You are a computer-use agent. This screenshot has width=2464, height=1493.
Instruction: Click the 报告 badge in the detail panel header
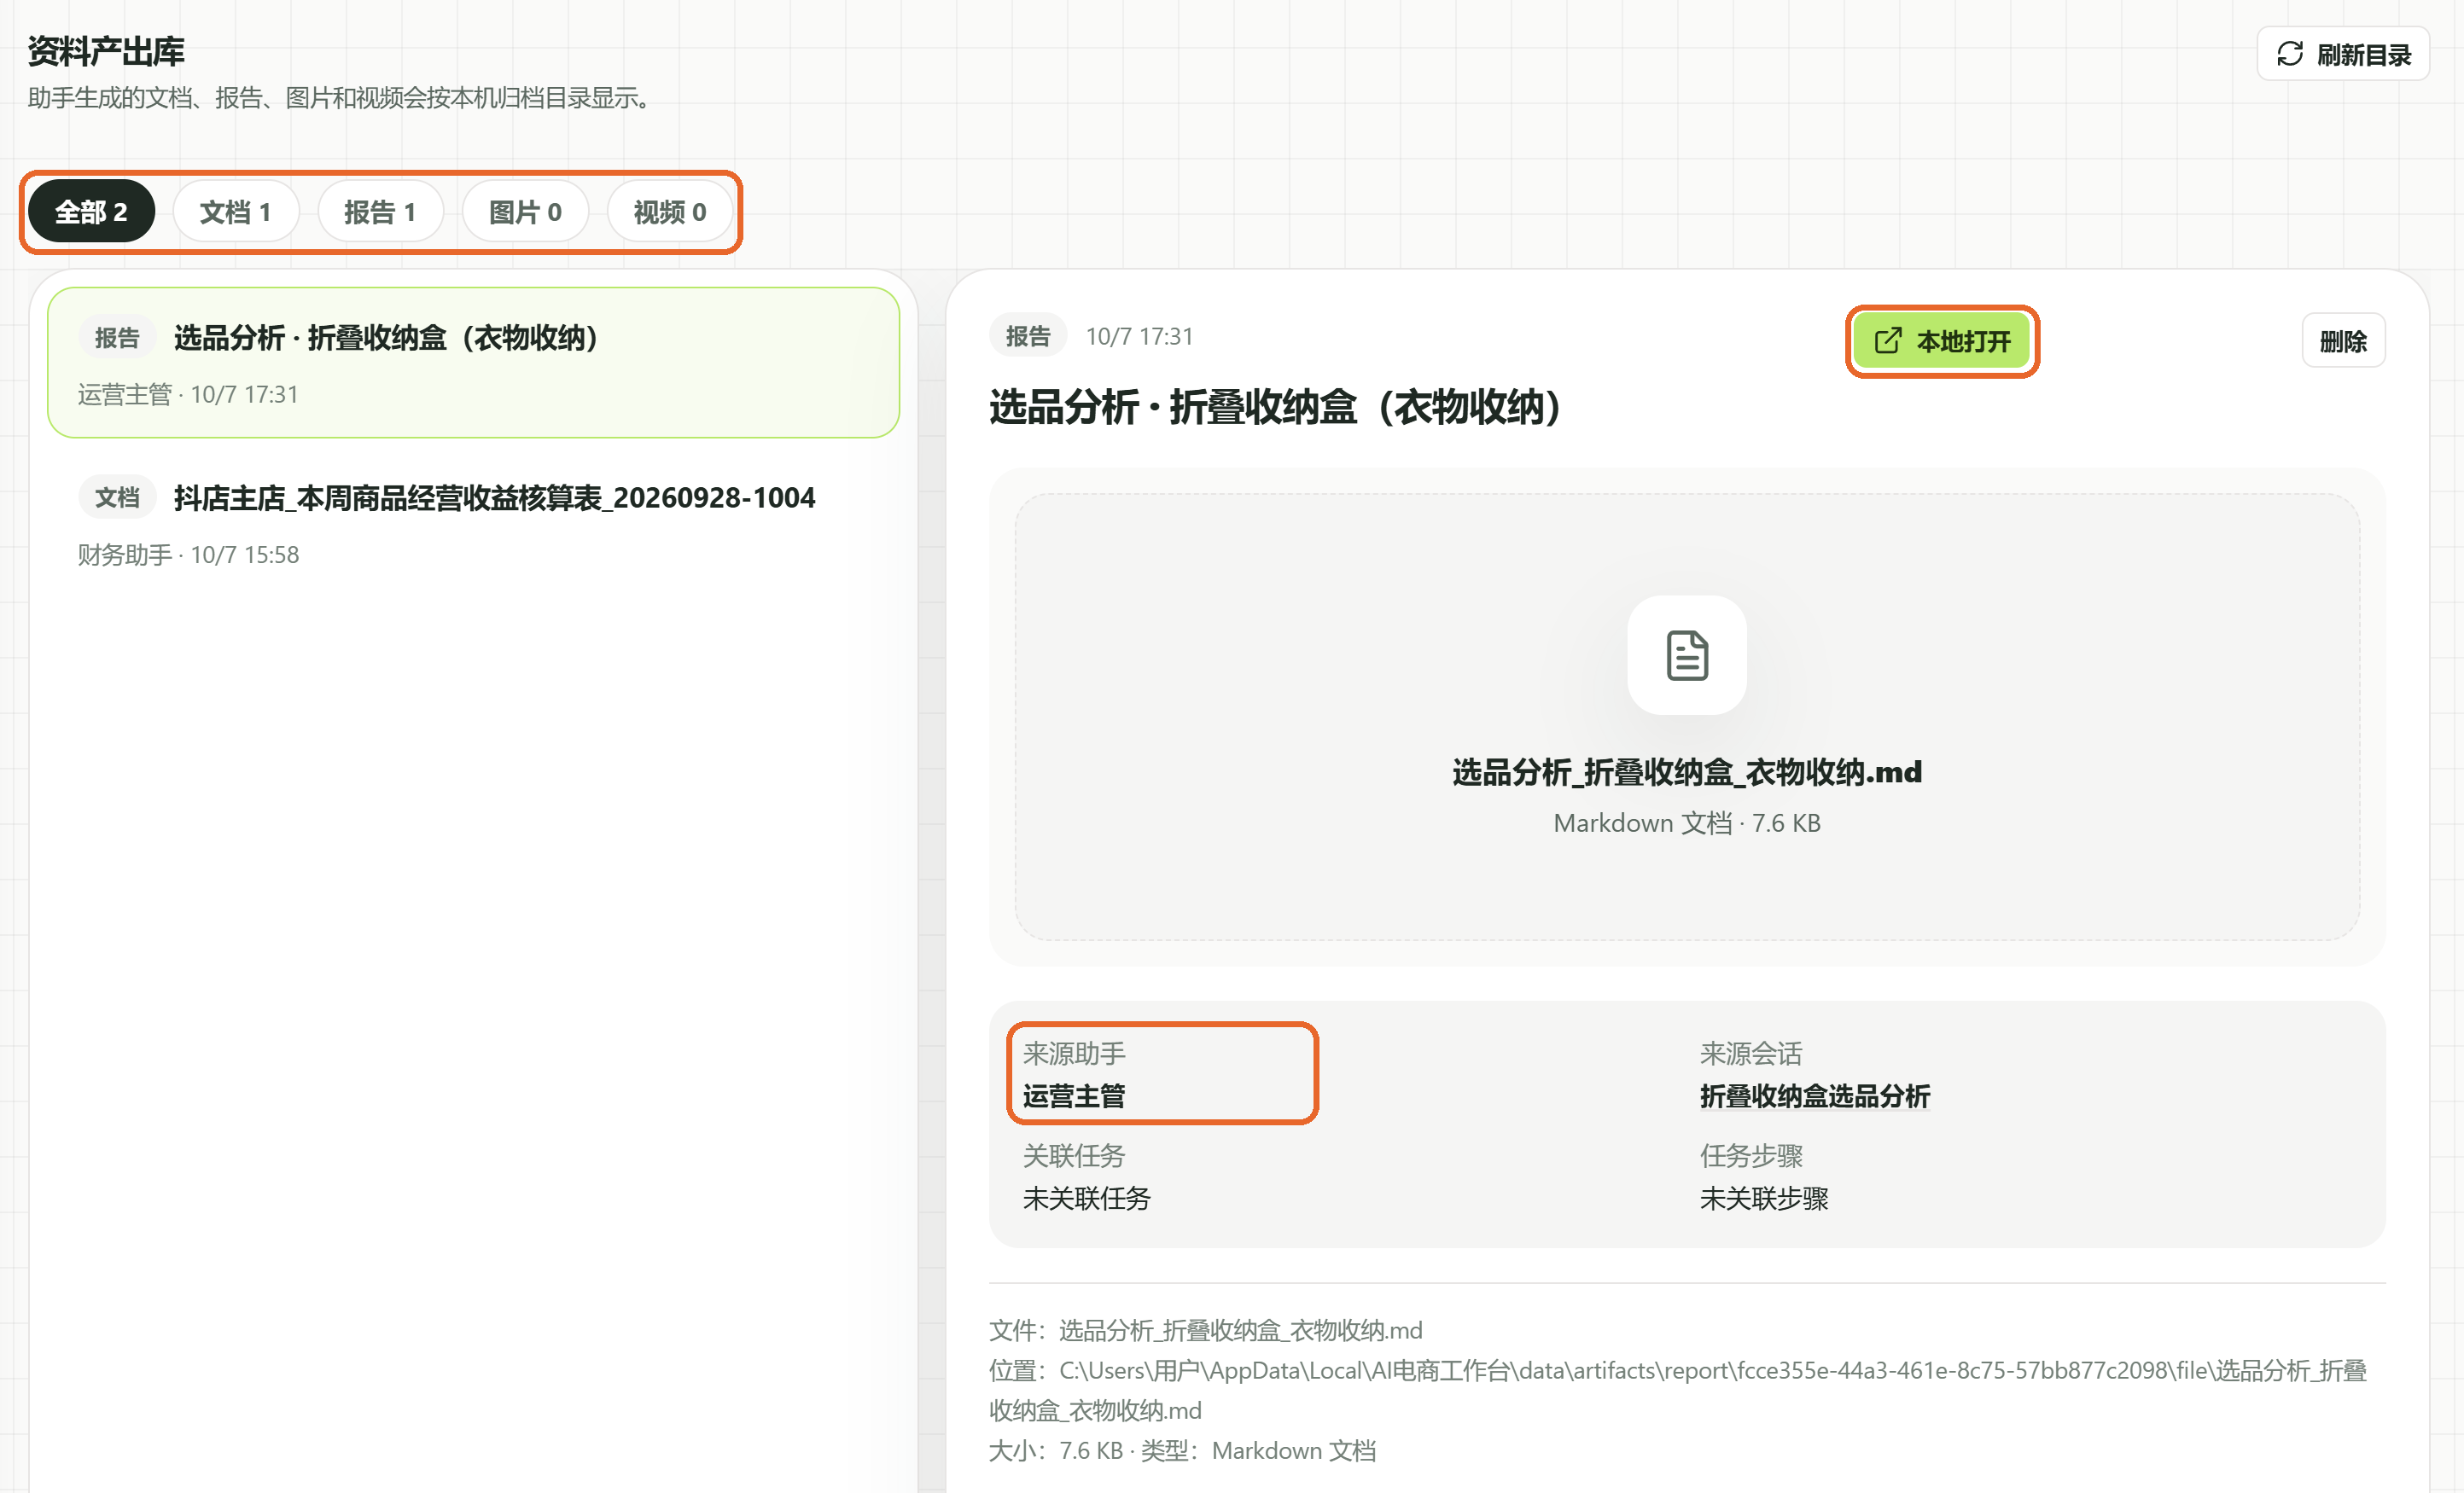pyautogui.click(x=1027, y=336)
